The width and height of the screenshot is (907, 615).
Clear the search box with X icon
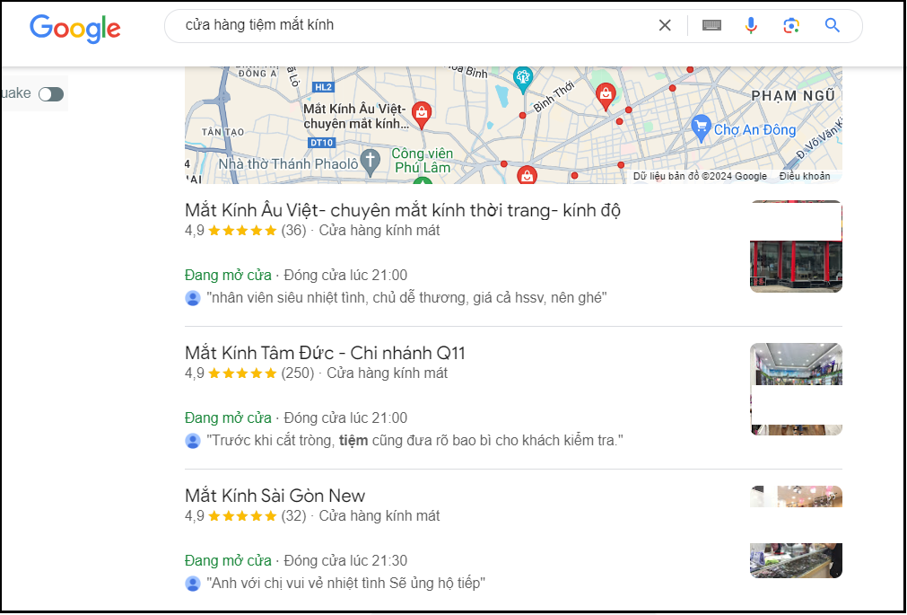[x=665, y=25]
